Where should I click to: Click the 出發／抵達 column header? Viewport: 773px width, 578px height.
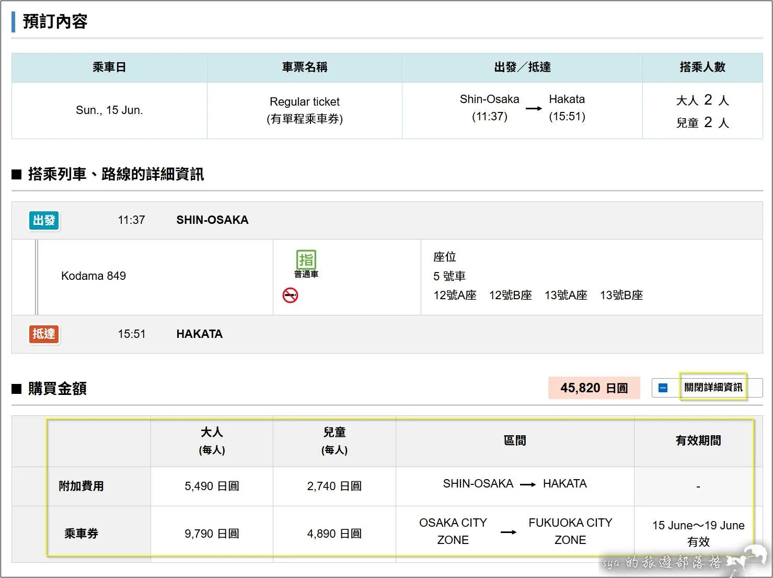pyautogui.click(x=522, y=67)
